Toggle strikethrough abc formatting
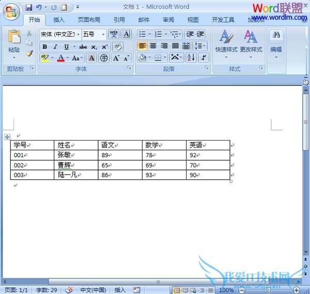 point(83,47)
